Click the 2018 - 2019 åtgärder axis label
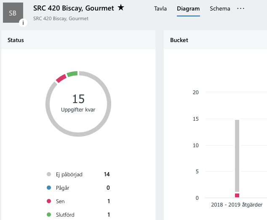Image resolution: width=267 pixels, height=220 pixels. 237,205
